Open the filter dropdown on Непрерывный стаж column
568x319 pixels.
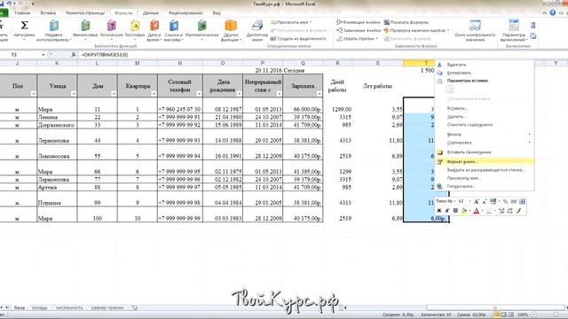click(280, 94)
